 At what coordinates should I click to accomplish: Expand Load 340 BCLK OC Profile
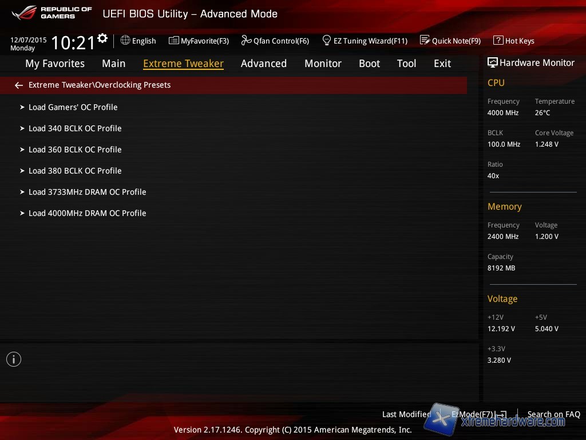tap(75, 128)
